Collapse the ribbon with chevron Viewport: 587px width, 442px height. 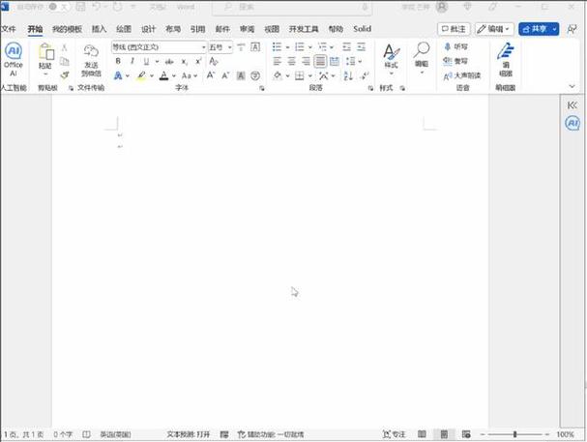click(x=572, y=86)
